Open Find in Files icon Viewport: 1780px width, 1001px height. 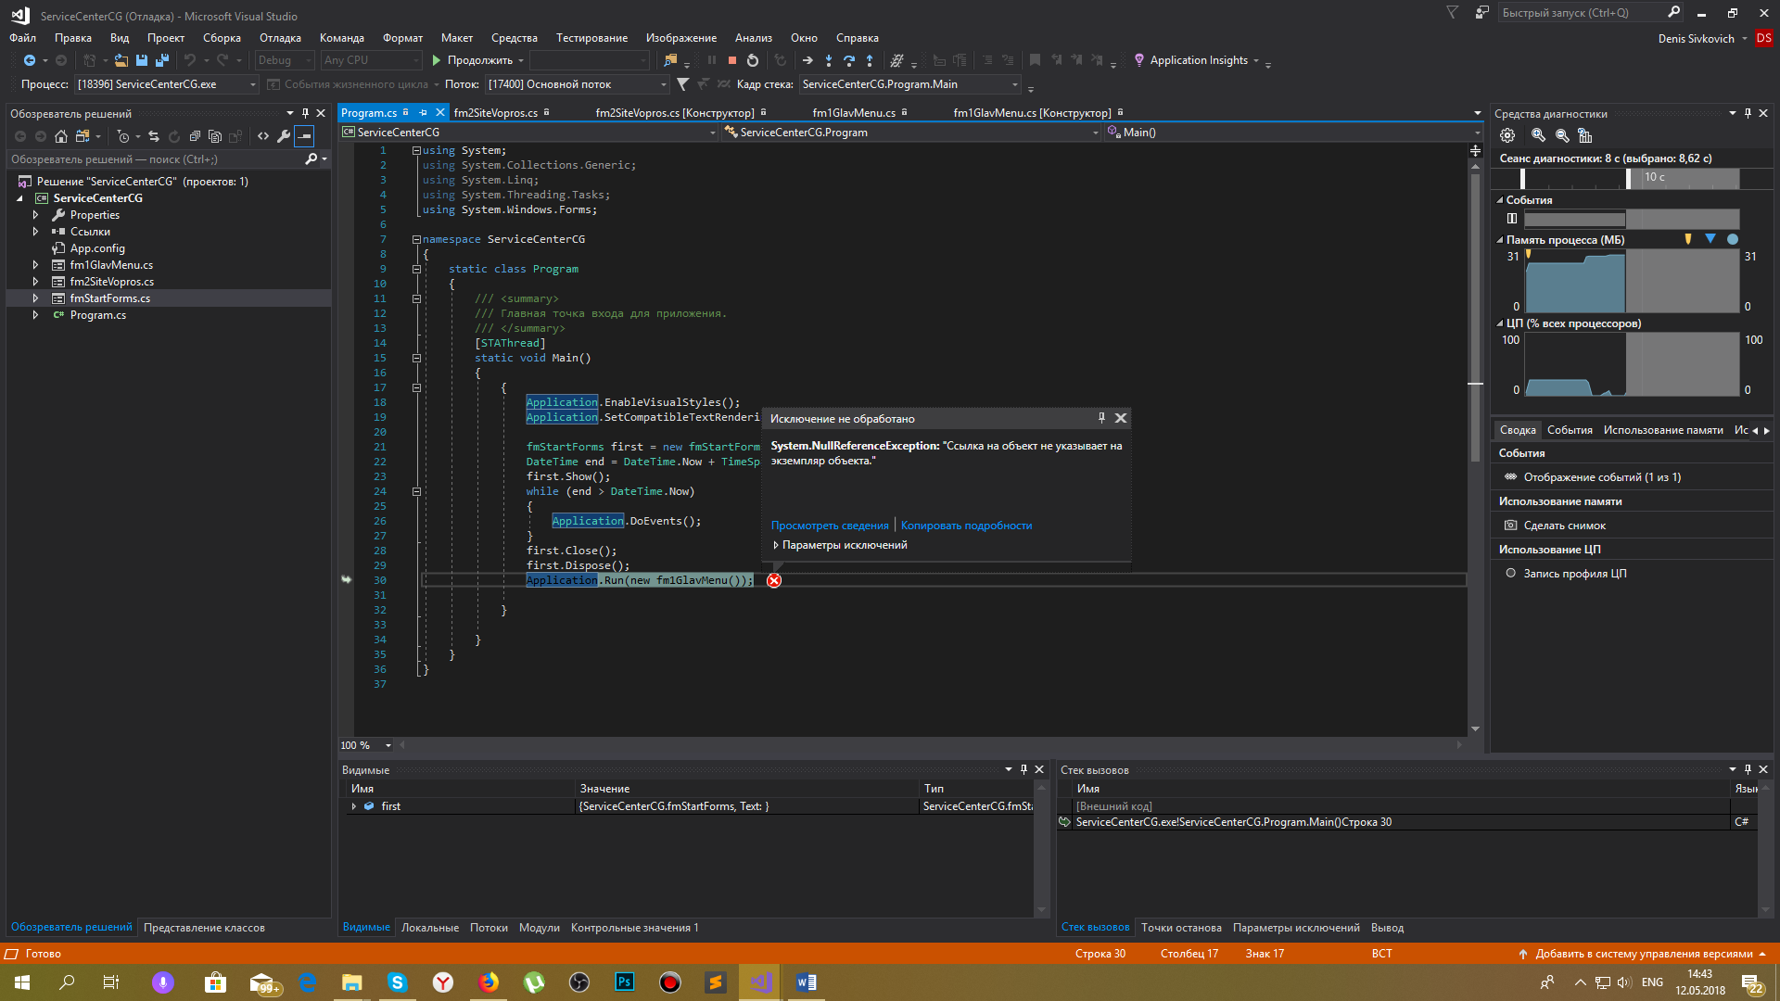pyautogui.click(x=670, y=60)
